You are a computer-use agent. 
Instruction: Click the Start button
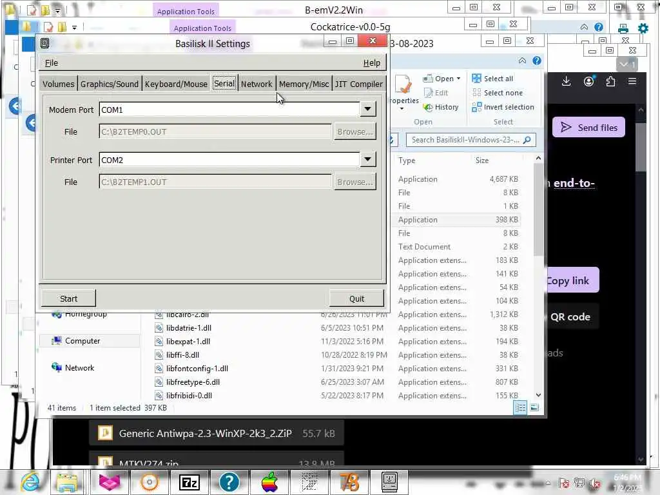click(x=68, y=298)
